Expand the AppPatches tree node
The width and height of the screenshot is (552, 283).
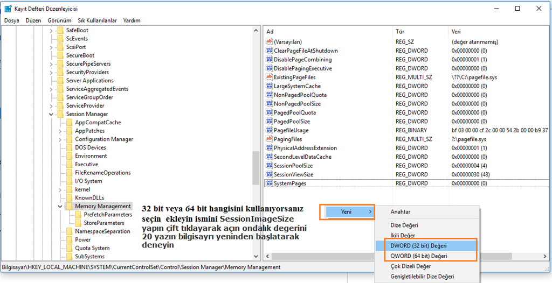[x=60, y=131]
